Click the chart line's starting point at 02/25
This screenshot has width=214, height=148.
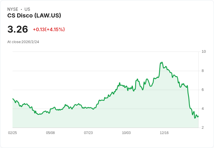13,99
